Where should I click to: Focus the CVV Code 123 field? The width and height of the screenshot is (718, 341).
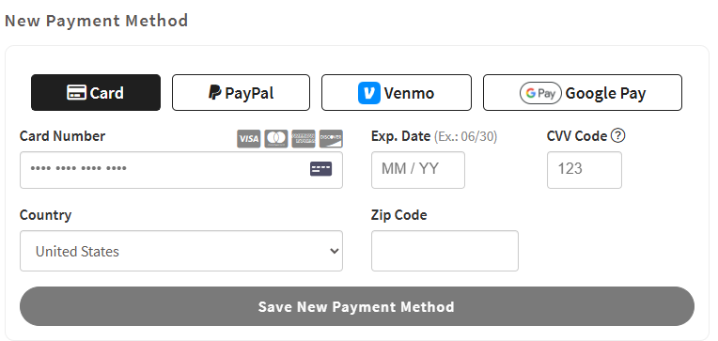click(x=585, y=170)
